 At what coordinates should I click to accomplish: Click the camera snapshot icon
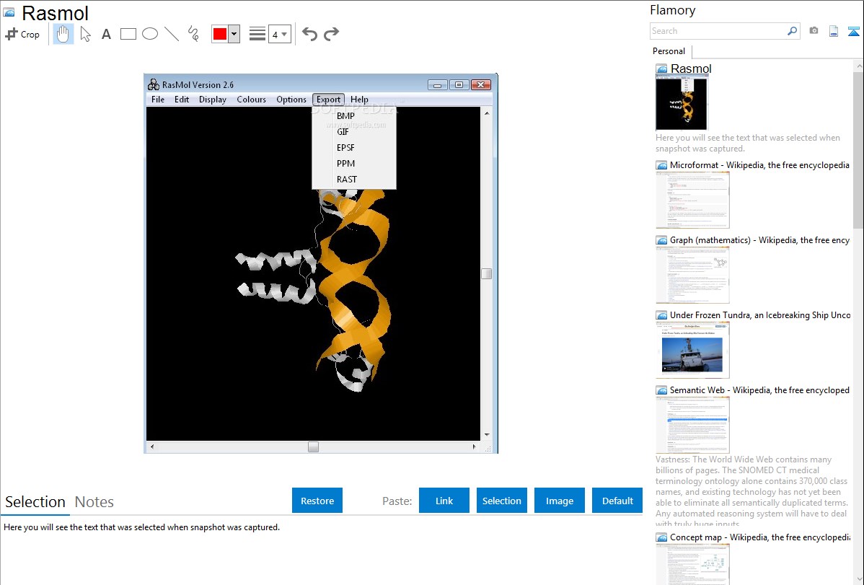coord(814,31)
